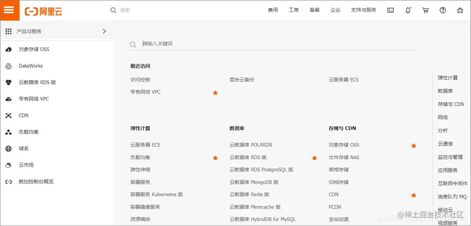The width and height of the screenshot is (471, 226).
Task: Open the help question mark icon
Action: 443,10
